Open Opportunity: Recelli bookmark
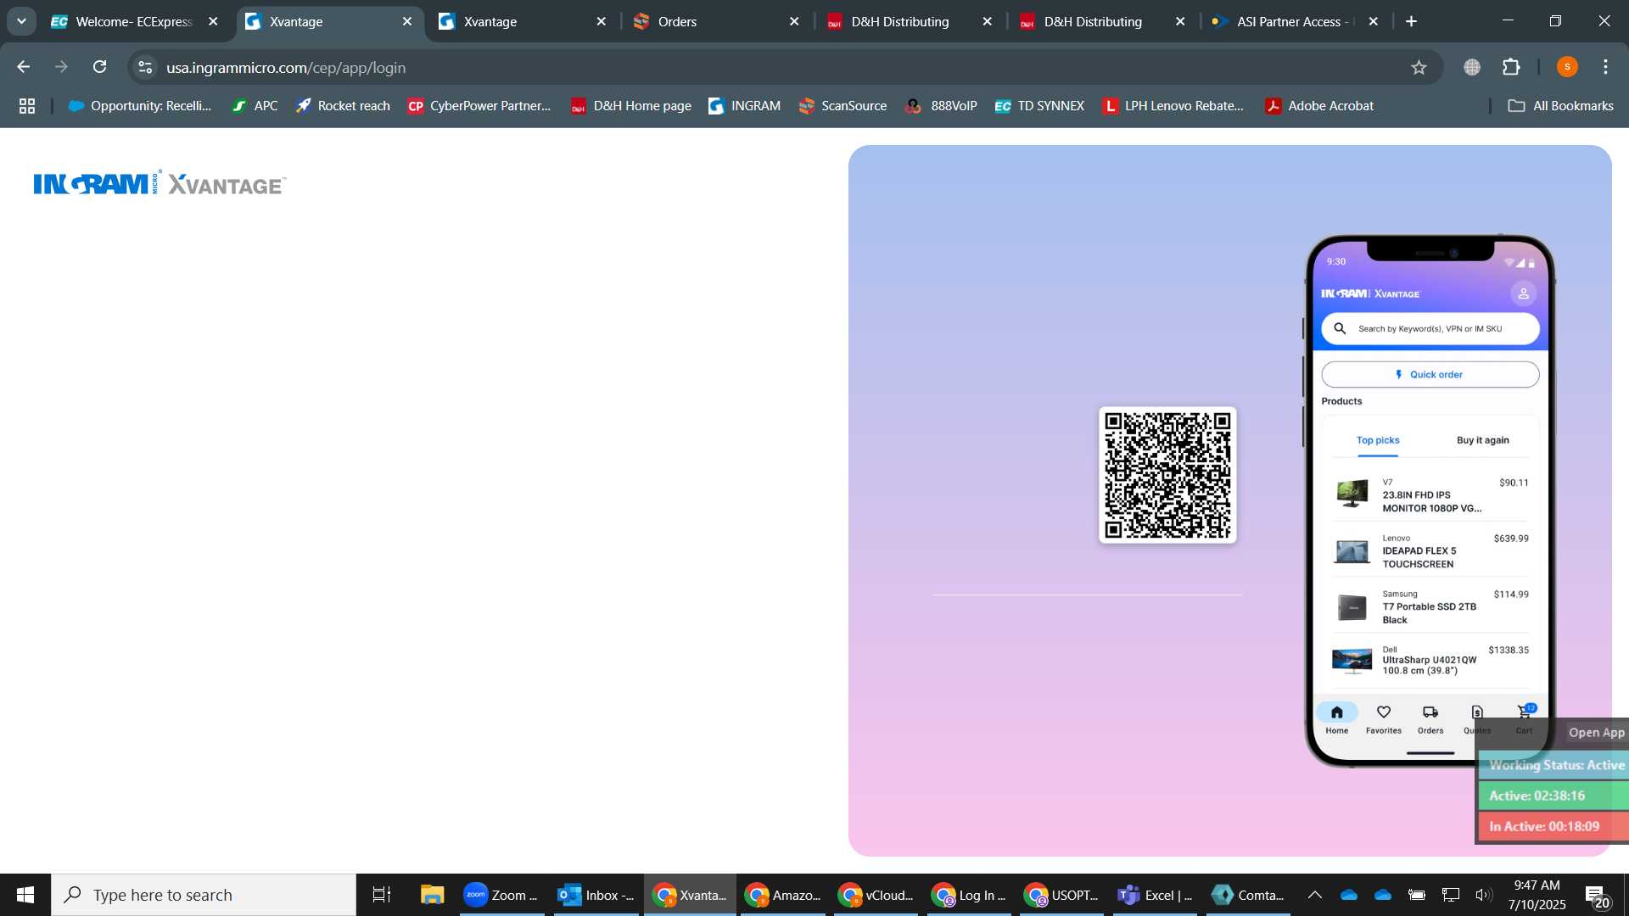 coord(140,106)
